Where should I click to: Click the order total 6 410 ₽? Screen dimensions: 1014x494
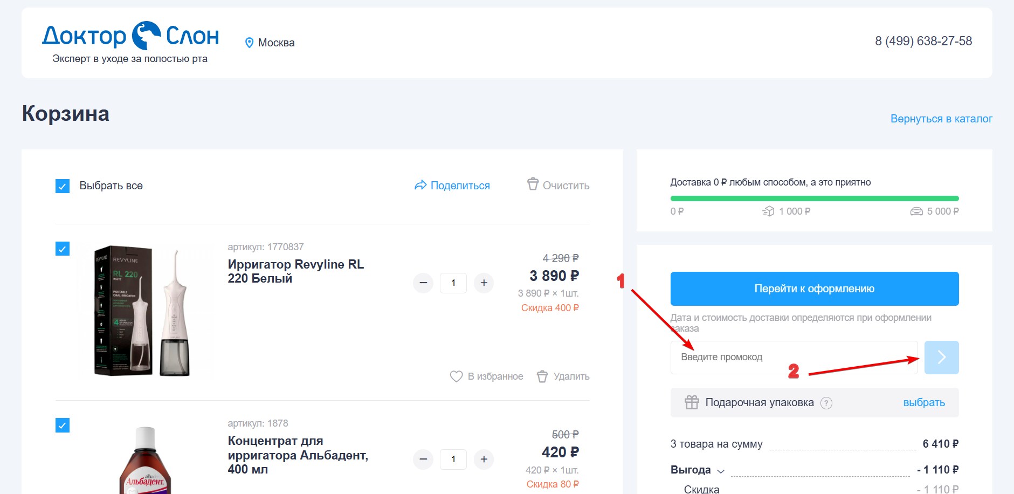(941, 444)
